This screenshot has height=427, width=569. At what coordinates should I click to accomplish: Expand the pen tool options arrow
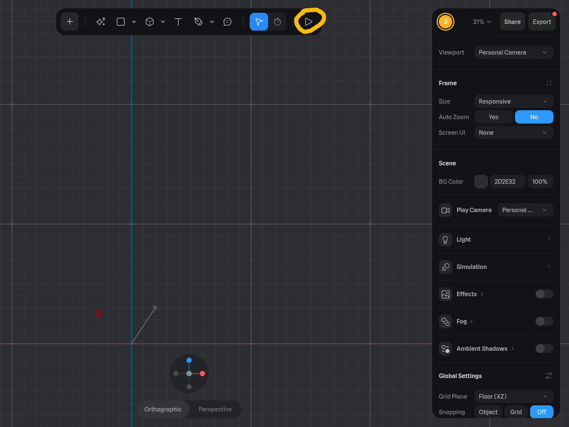click(212, 22)
